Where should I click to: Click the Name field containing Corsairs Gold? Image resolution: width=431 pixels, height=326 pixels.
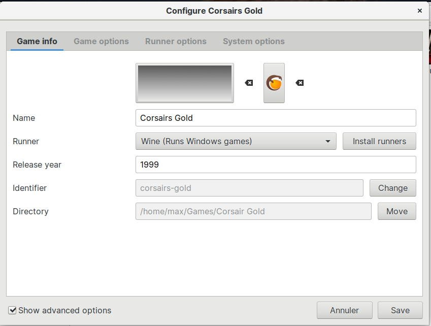pos(276,118)
